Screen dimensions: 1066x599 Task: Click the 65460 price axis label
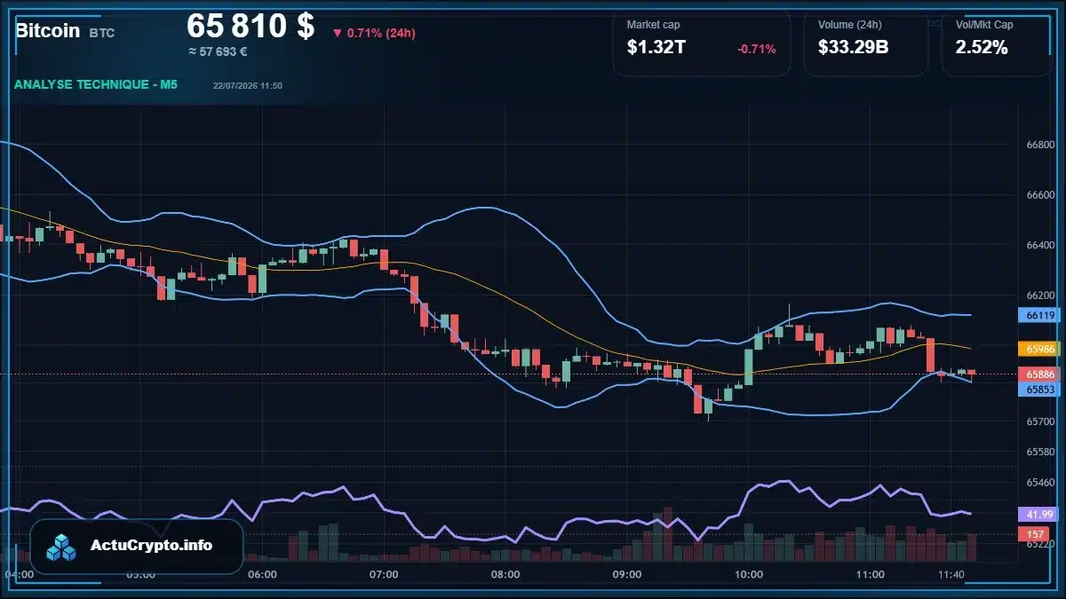click(x=1040, y=482)
